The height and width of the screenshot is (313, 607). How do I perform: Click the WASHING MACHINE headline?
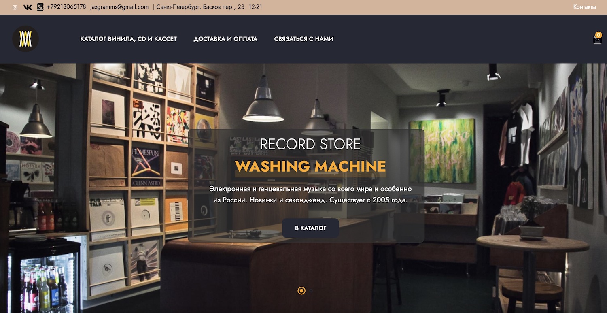pyautogui.click(x=310, y=166)
